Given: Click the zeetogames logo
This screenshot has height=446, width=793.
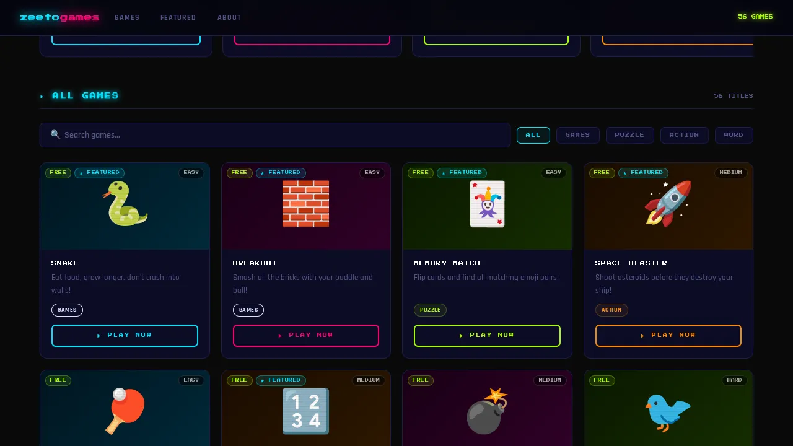Looking at the screenshot, I should 59,17.
